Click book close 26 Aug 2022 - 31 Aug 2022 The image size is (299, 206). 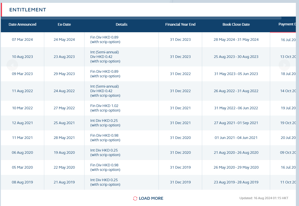click(x=236, y=91)
